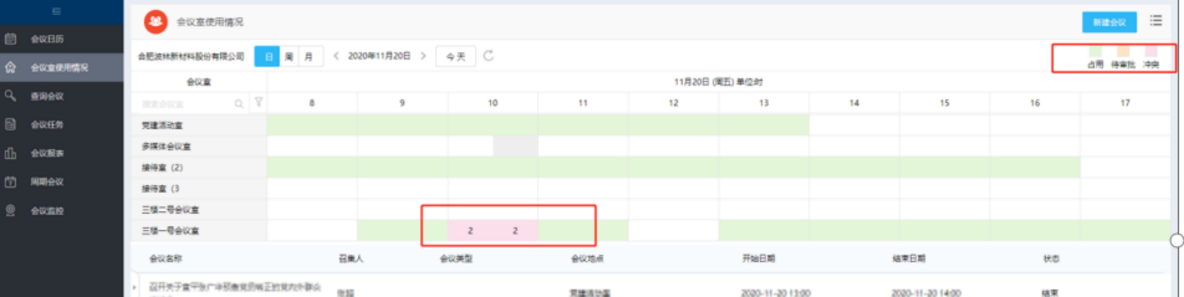Viewport: 1184px width, 297px height.
Task: Click the 召集人 column header
Action: pos(351,258)
